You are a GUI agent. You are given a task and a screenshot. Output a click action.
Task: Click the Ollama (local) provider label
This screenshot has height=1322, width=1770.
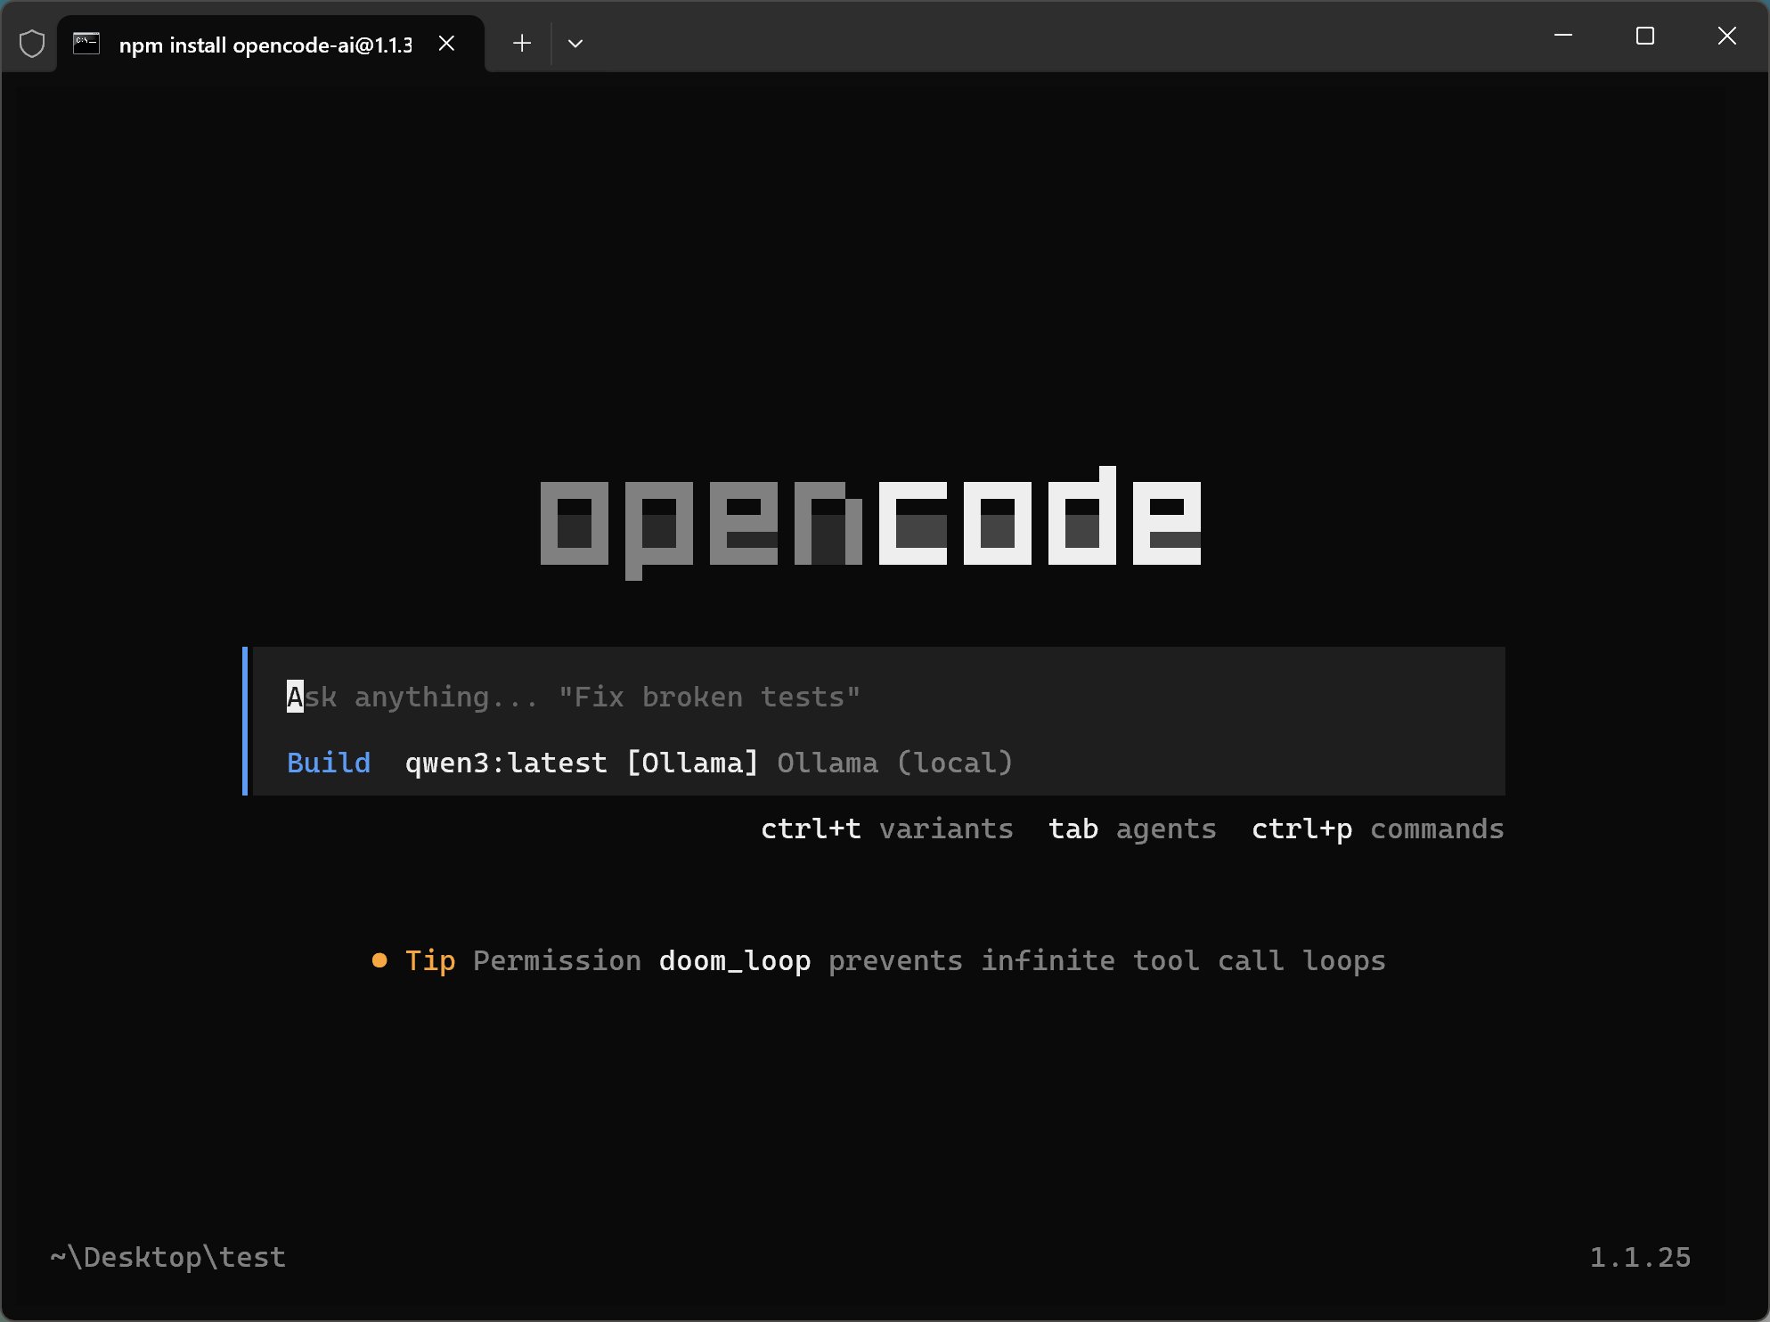894,763
